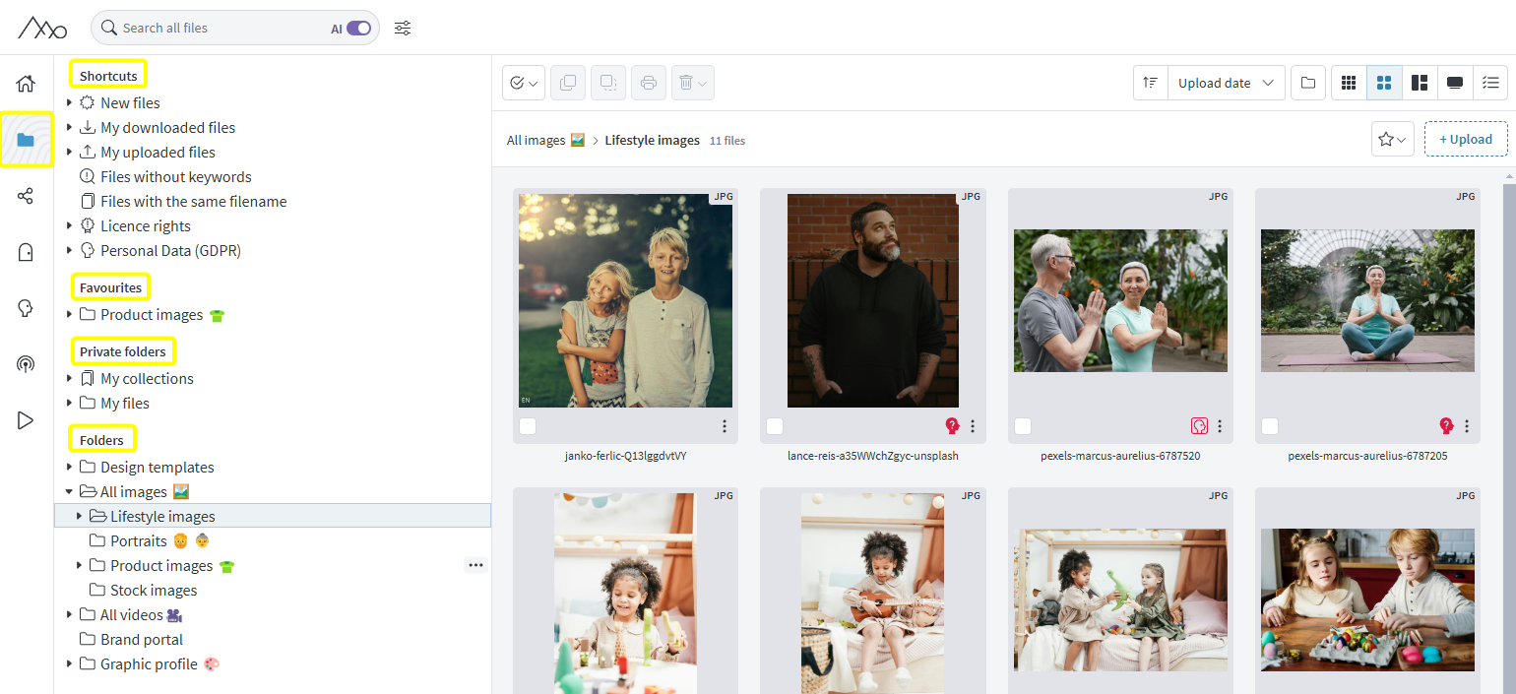Expand the Graphic profile folder

[69, 663]
